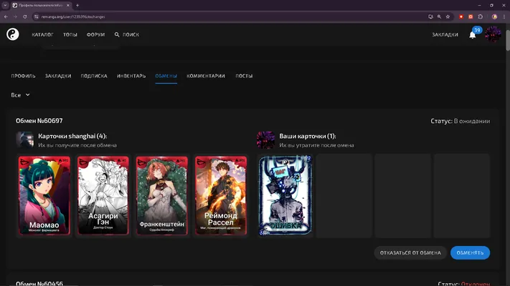This screenshot has height=286, width=510.
Task: Switch to the Инвентарь tab
Action: pyautogui.click(x=131, y=76)
